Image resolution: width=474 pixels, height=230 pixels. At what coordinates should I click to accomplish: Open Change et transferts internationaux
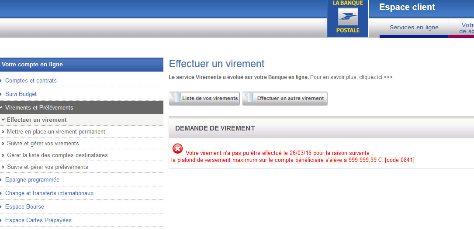[49, 193]
